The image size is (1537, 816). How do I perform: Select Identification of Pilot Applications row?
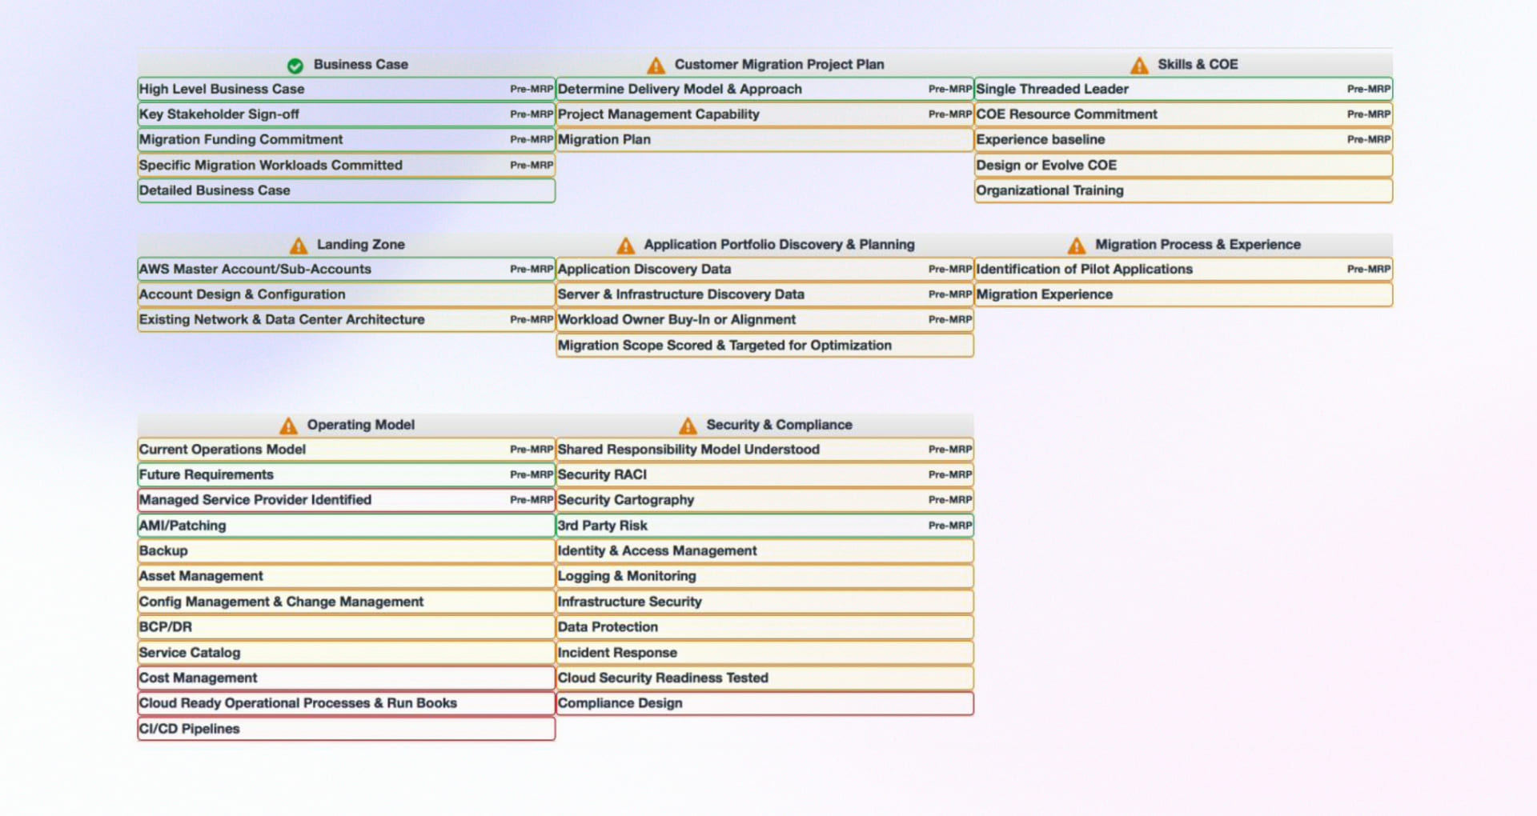[1183, 269]
